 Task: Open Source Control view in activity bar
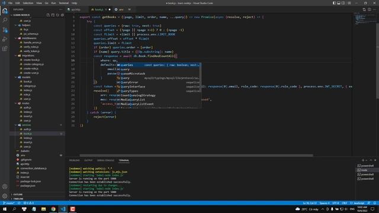[x=5, y=30]
